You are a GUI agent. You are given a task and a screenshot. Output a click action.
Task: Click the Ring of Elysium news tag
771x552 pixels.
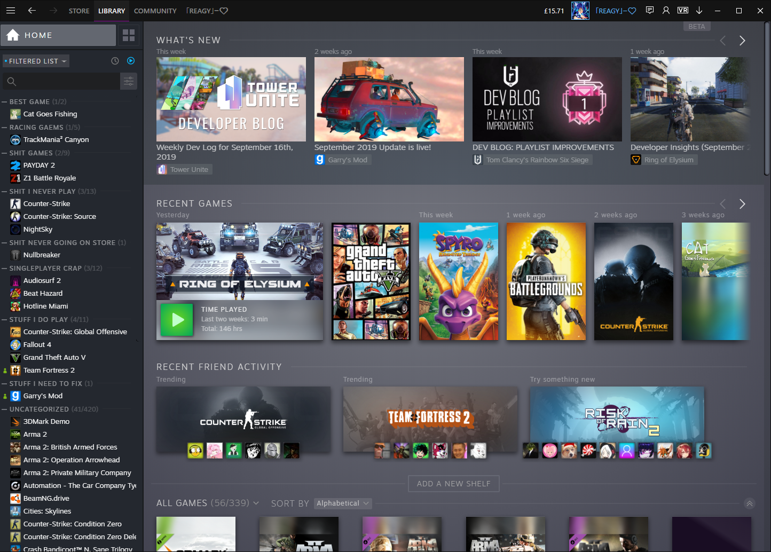click(x=664, y=160)
